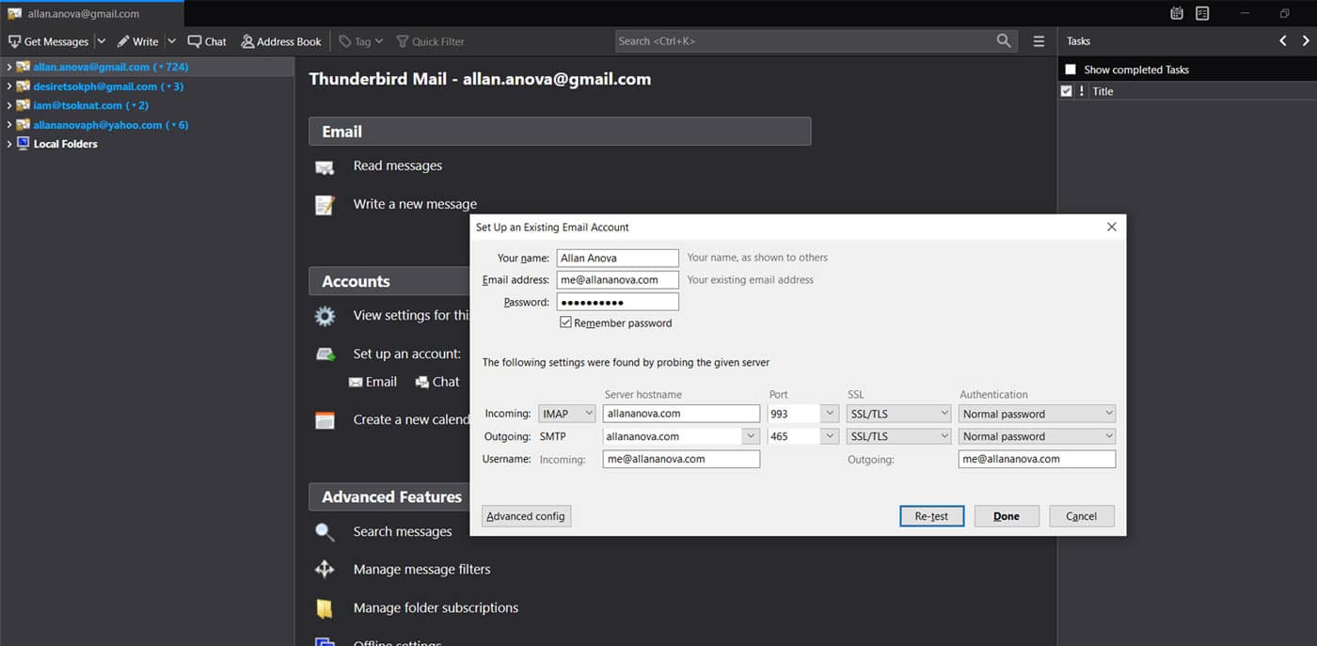1317x646 pixels.
Task: Select the allananovaph@yahoo.com account row
Action: point(148,125)
